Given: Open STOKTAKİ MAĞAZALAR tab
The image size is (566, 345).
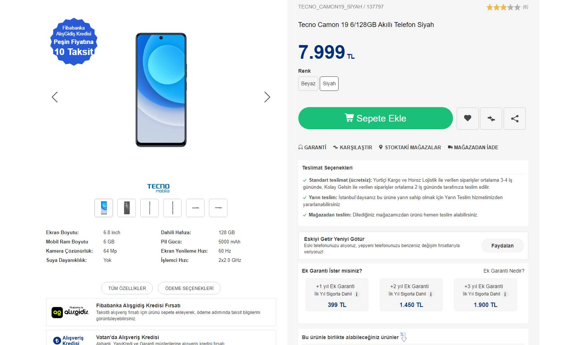Looking at the screenshot, I should (x=410, y=147).
